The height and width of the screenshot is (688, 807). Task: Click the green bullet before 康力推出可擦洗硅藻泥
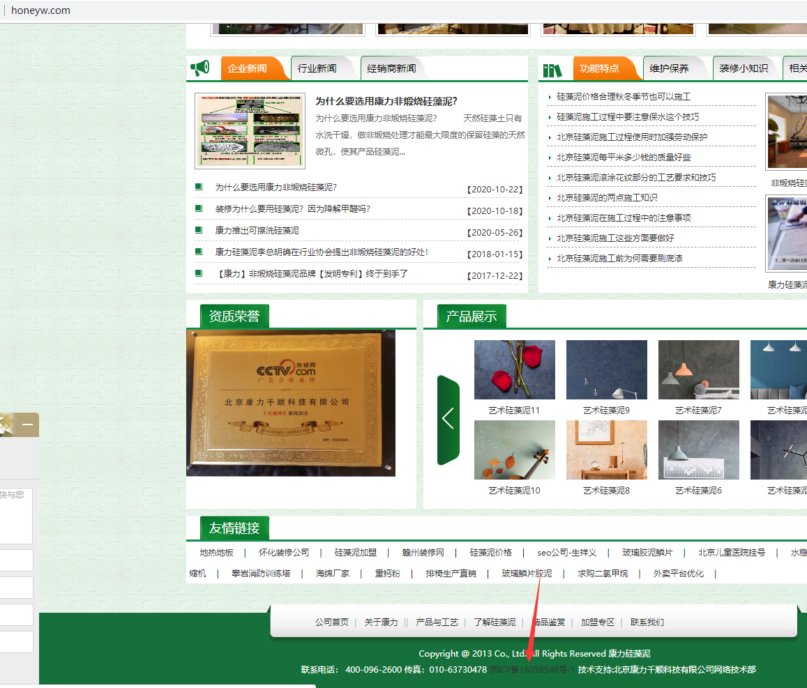pos(199,231)
